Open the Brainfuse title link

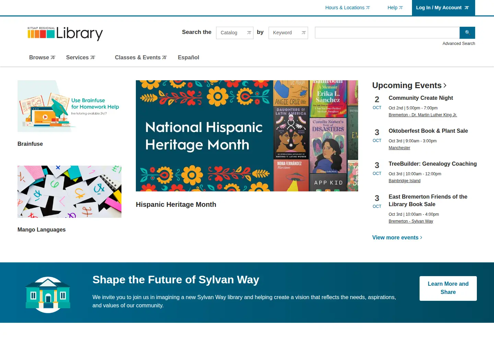point(30,144)
